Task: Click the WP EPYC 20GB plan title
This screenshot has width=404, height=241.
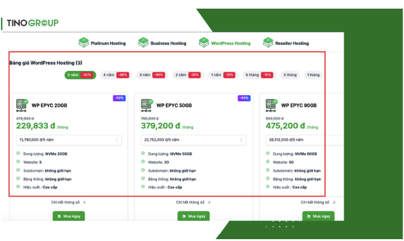Action: coord(49,105)
